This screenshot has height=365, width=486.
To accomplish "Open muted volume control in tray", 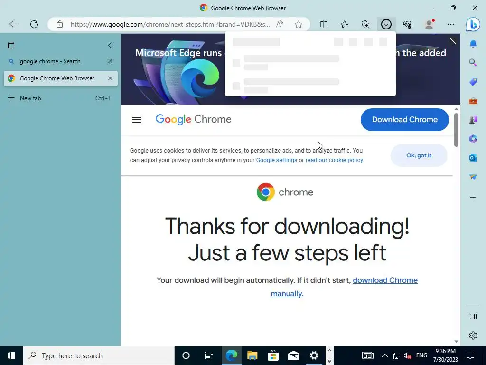I will pos(407,355).
